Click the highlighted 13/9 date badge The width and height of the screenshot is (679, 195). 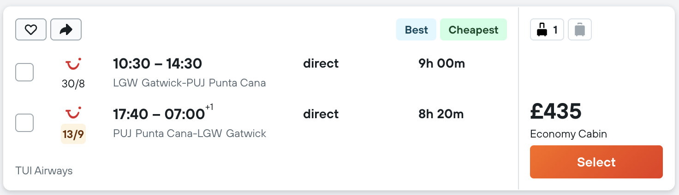tap(73, 134)
